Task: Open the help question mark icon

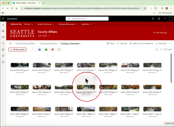Action: click(x=165, y=19)
